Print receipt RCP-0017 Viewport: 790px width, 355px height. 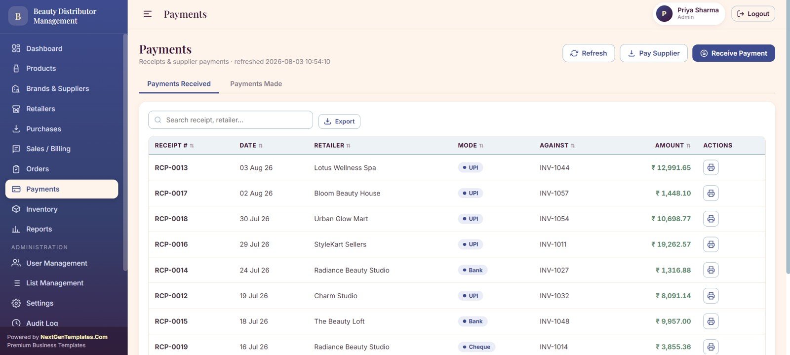click(x=711, y=193)
